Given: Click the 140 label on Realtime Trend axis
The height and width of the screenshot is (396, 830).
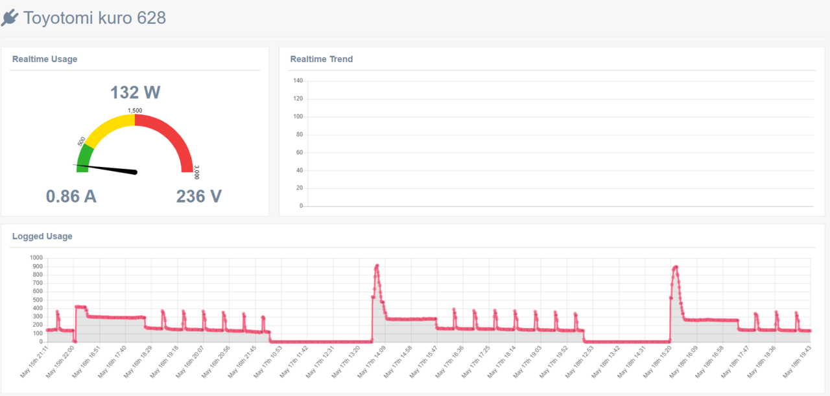Looking at the screenshot, I should tap(298, 81).
